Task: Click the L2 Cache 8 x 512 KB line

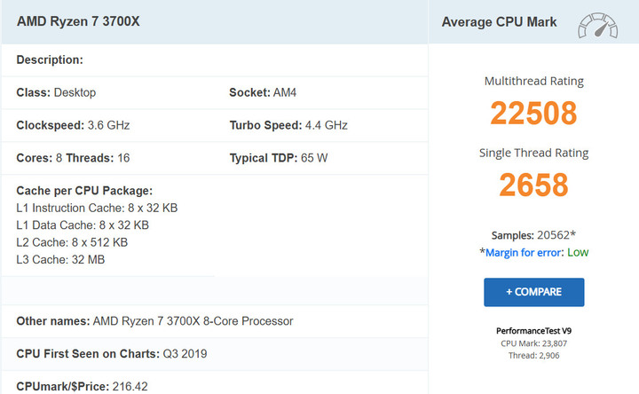Action: 72,242
